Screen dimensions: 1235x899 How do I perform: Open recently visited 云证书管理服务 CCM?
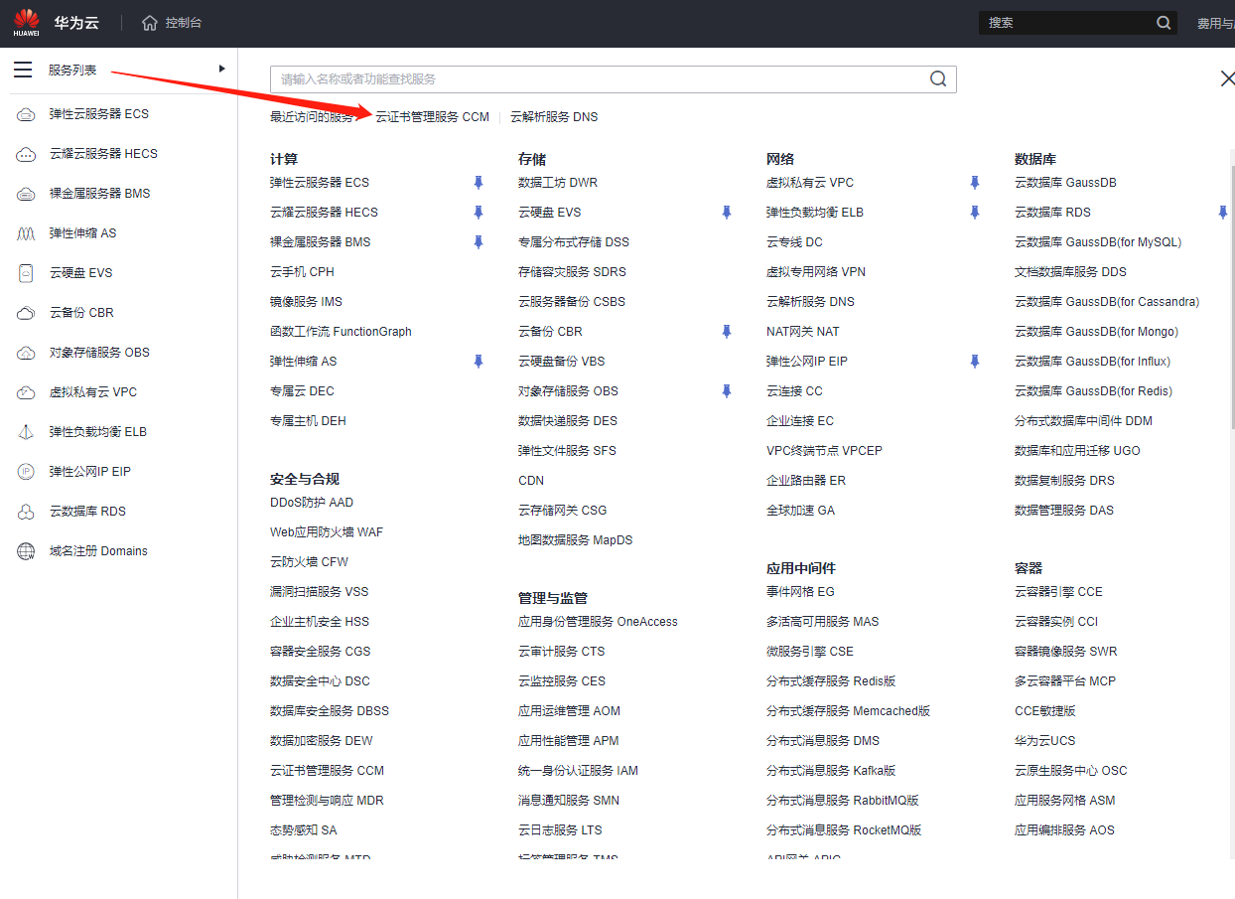pyautogui.click(x=432, y=117)
